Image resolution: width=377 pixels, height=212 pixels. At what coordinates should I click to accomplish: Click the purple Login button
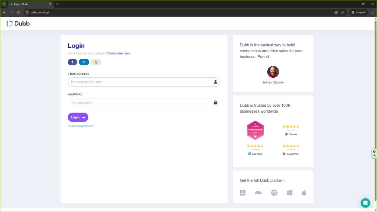point(78,117)
